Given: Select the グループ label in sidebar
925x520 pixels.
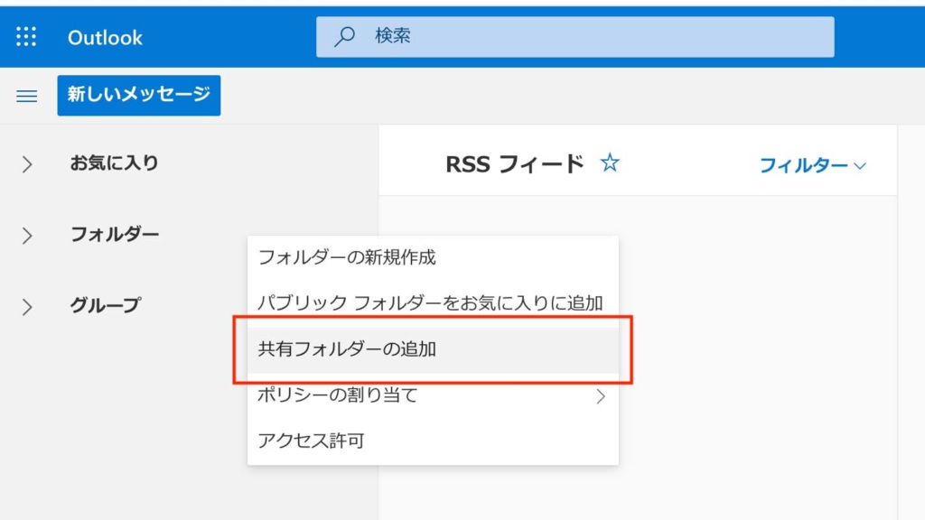Looking at the screenshot, I should pos(105,305).
